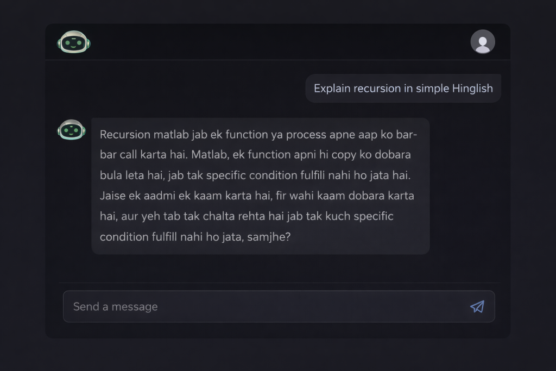
Task: Select the user question bubble about Hinglish
Action: click(x=403, y=88)
